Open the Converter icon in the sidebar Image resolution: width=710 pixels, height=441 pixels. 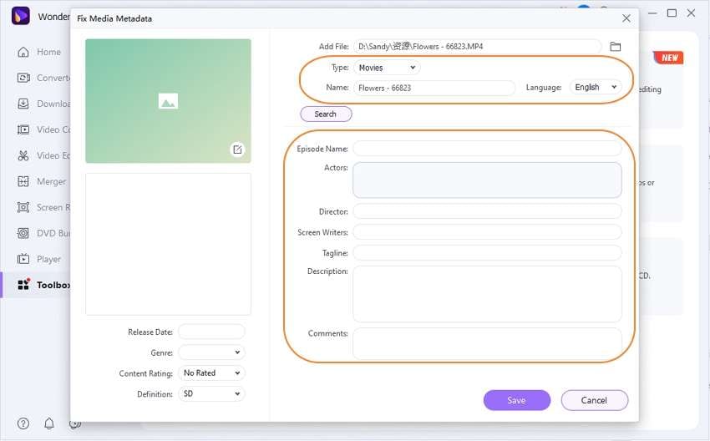[23, 78]
